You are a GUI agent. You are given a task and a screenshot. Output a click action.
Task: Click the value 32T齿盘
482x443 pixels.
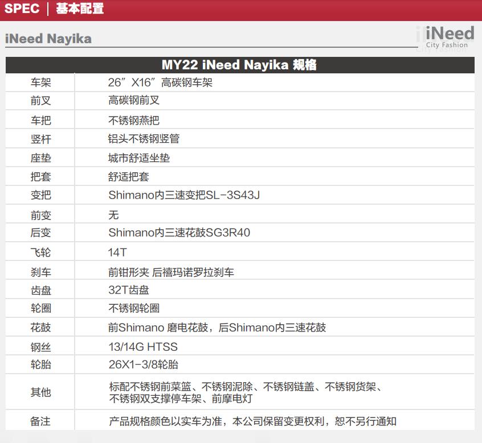(x=129, y=290)
